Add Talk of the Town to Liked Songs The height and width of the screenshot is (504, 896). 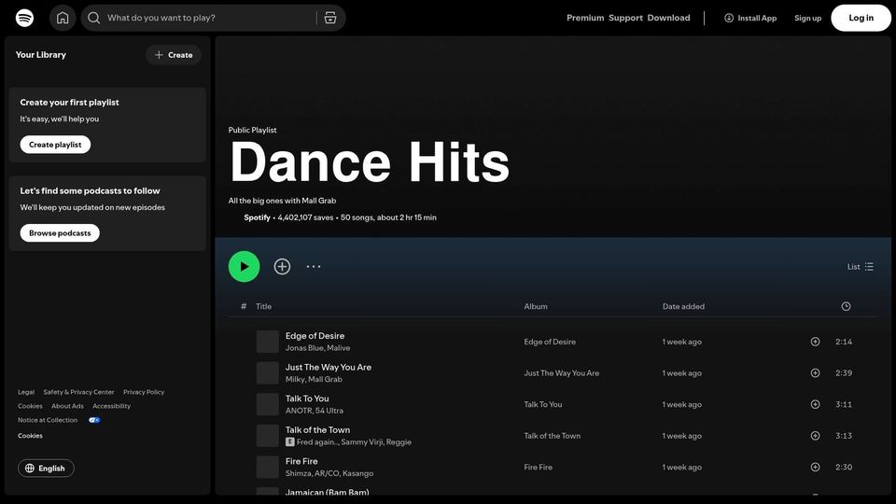click(x=816, y=436)
